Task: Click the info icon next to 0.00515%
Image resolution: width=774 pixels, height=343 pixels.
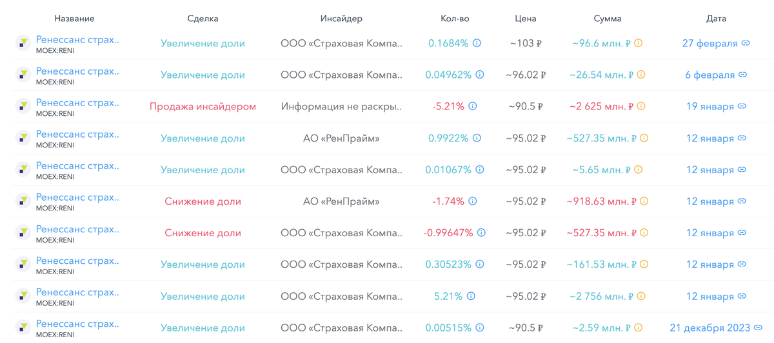Action: click(x=479, y=328)
